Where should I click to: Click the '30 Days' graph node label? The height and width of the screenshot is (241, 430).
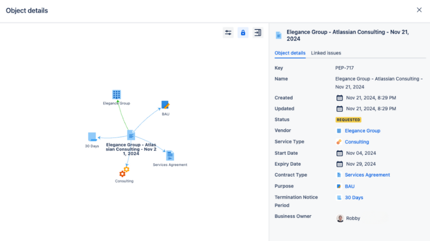92,146
